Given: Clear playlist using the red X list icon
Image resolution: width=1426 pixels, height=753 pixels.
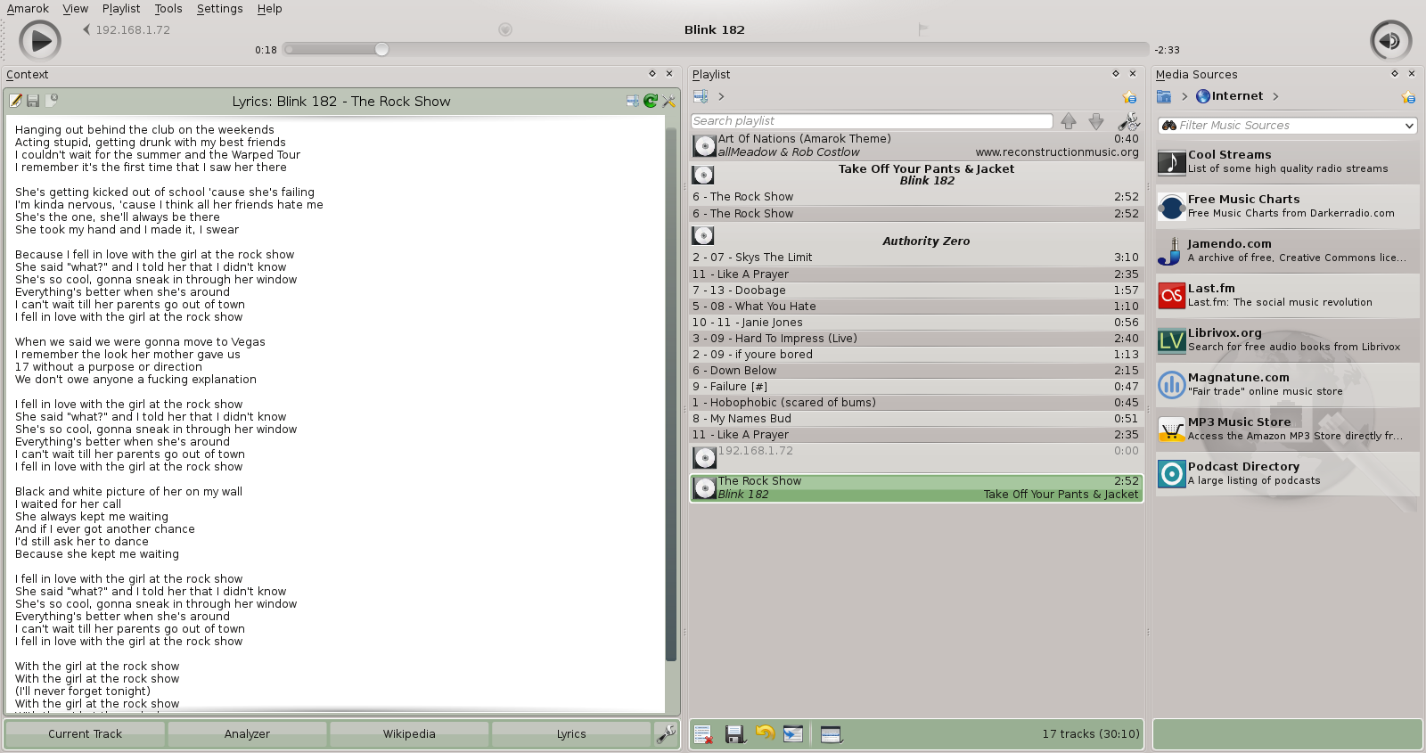Looking at the screenshot, I should click(703, 734).
